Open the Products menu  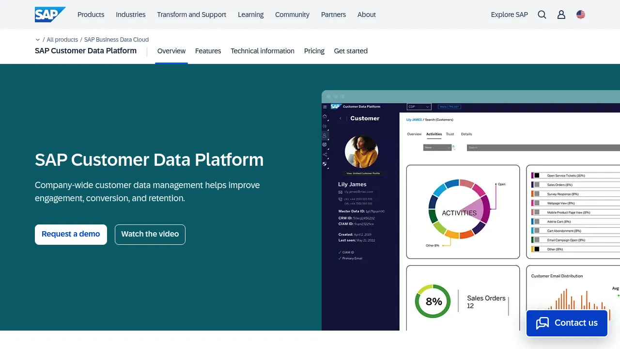click(91, 15)
